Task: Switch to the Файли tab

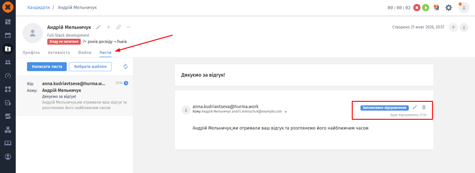Action: (x=85, y=53)
